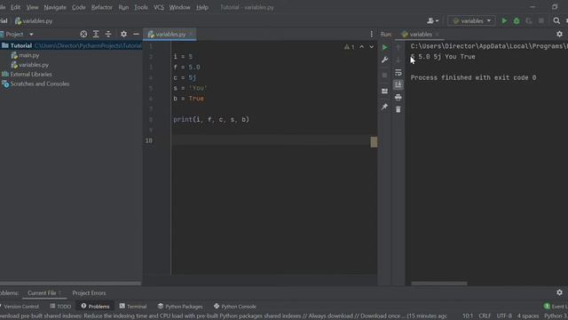
Task: Click restore layout icon in Run panel
Action: click(x=384, y=91)
